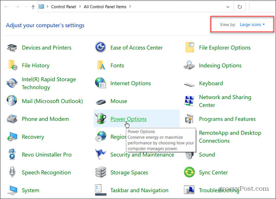This screenshot has width=276, height=199.
Task: Click the Ease of Access Center icon
Action: [x=100, y=47]
